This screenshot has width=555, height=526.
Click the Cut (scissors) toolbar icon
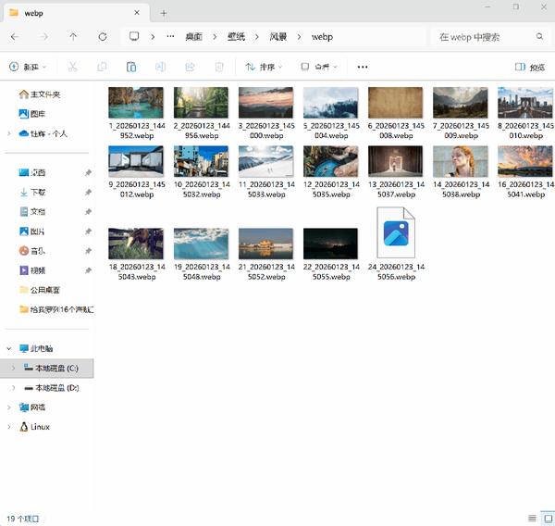(x=73, y=67)
